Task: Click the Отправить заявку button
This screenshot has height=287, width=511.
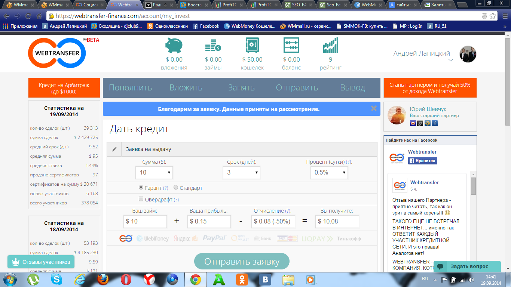Action: tap(242, 261)
